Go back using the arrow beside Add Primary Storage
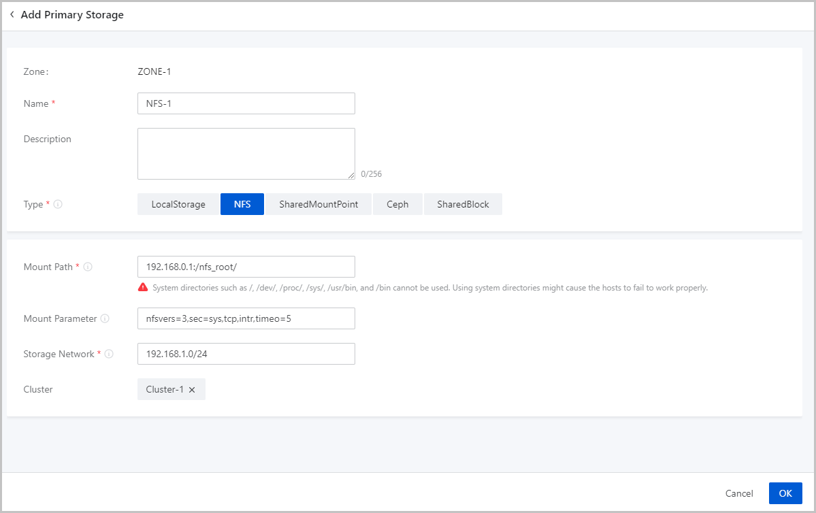The width and height of the screenshot is (816, 513). (12, 14)
